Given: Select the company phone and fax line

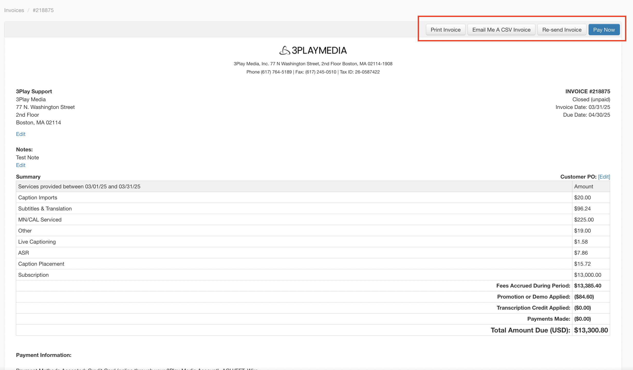Looking at the screenshot, I should coord(313,72).
